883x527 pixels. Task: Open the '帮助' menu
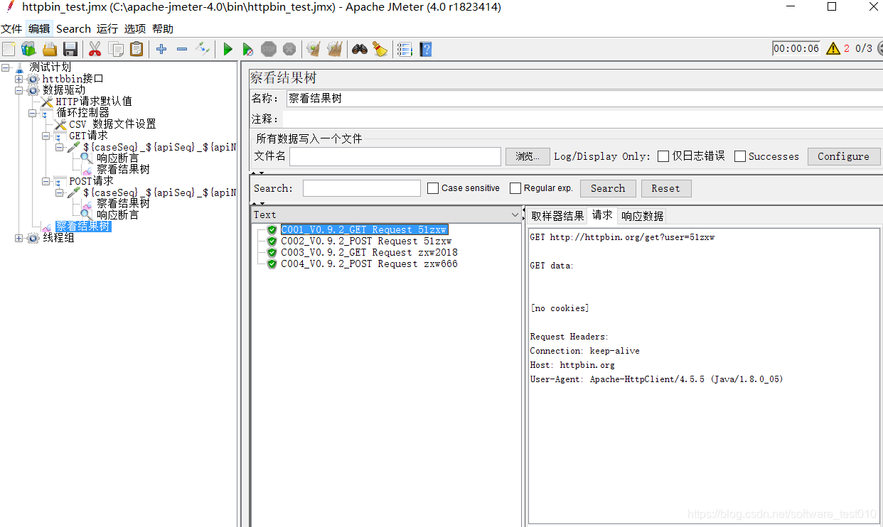163,28
